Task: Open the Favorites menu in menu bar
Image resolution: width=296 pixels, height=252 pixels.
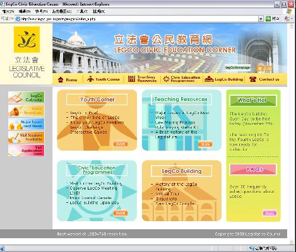Action: point(62,11)
